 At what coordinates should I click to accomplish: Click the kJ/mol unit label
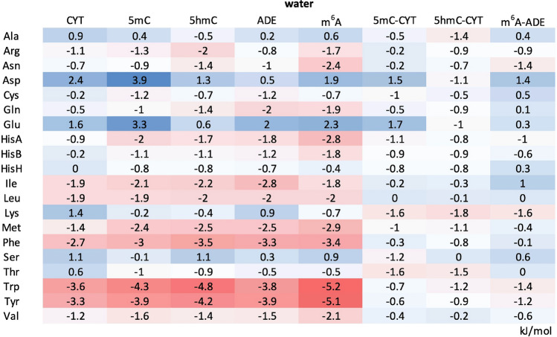pyautogui.click(x=538, y=328)
